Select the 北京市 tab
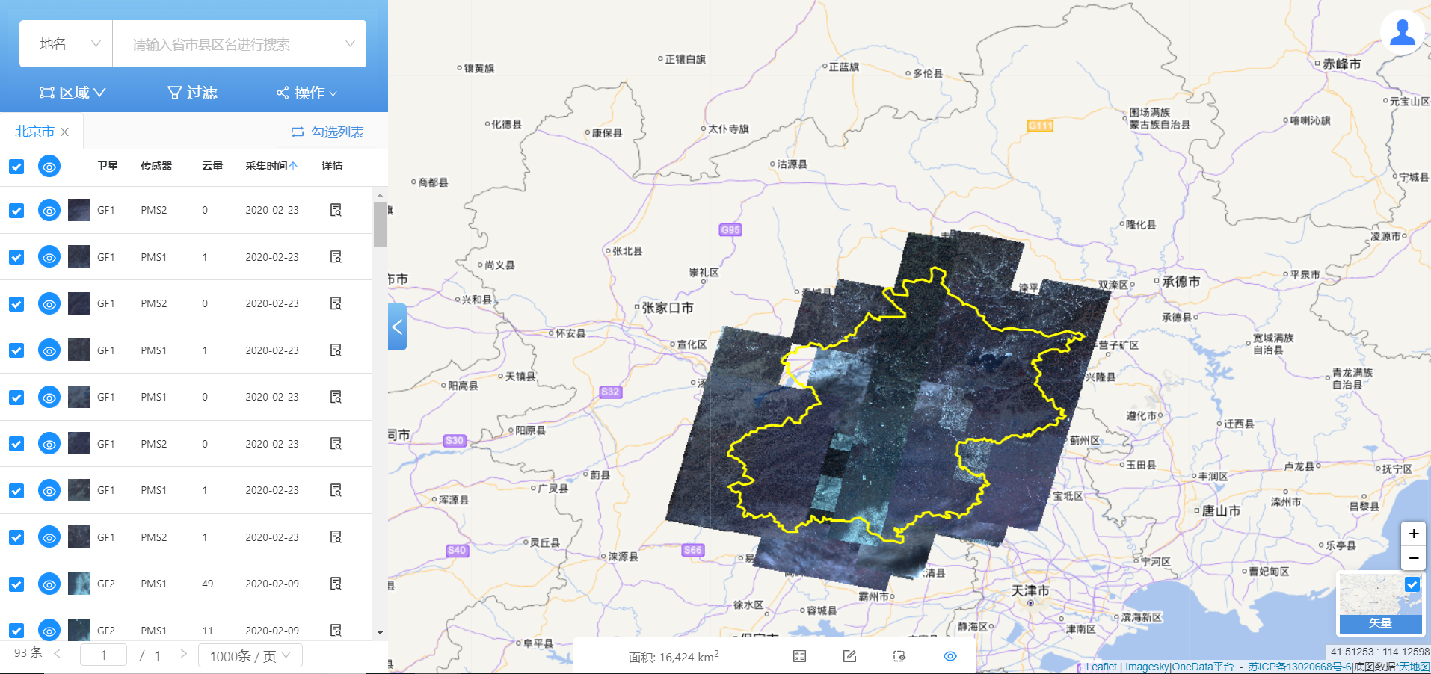Viewport: 1431px width, 674px height. tap(34, 132)
